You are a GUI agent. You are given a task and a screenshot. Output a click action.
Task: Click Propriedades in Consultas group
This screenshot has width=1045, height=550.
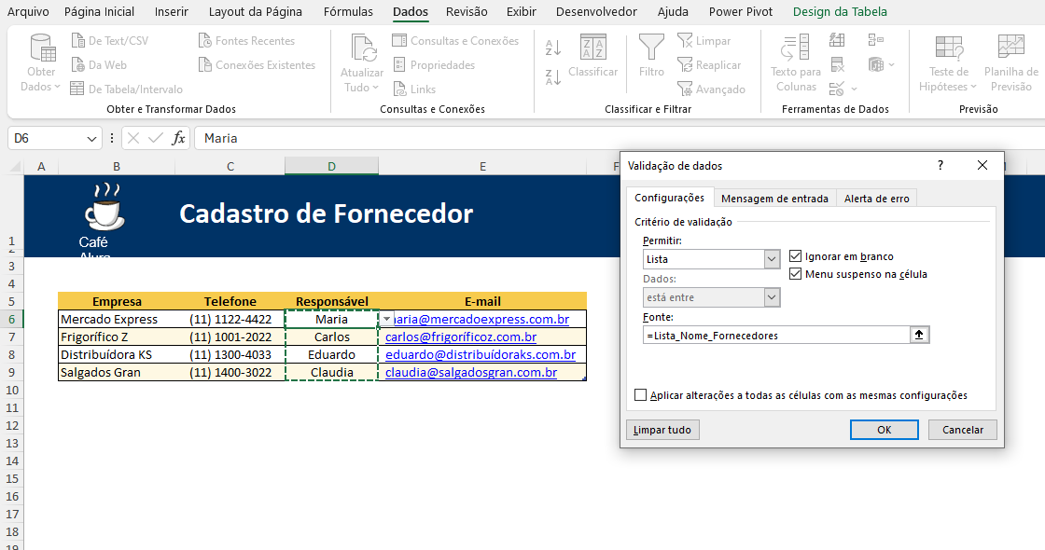434,65
